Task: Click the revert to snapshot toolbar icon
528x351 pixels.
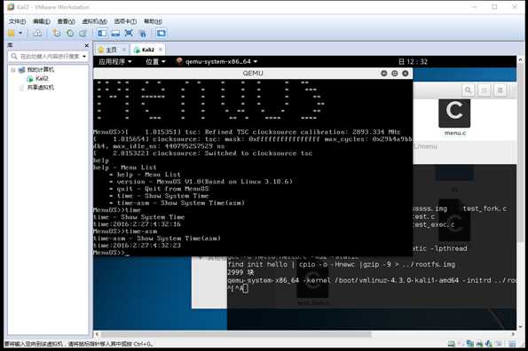Action: (x=70, y=33)
